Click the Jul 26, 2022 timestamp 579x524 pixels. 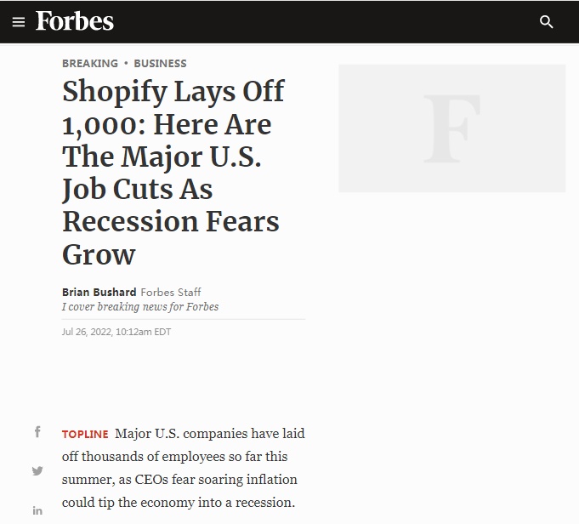(x=116, y=332)
